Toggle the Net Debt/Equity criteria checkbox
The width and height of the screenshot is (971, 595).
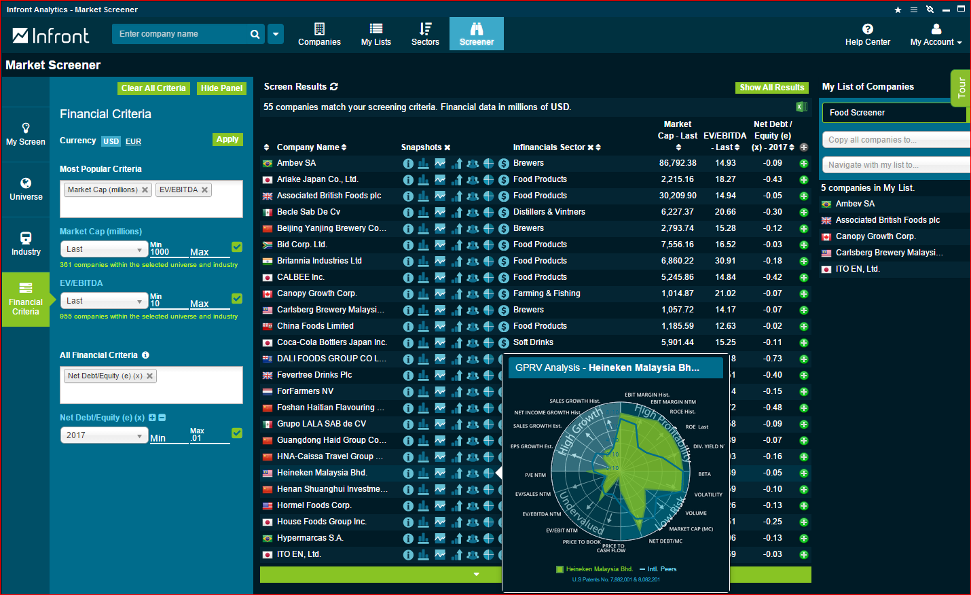(x=237, y=433)
